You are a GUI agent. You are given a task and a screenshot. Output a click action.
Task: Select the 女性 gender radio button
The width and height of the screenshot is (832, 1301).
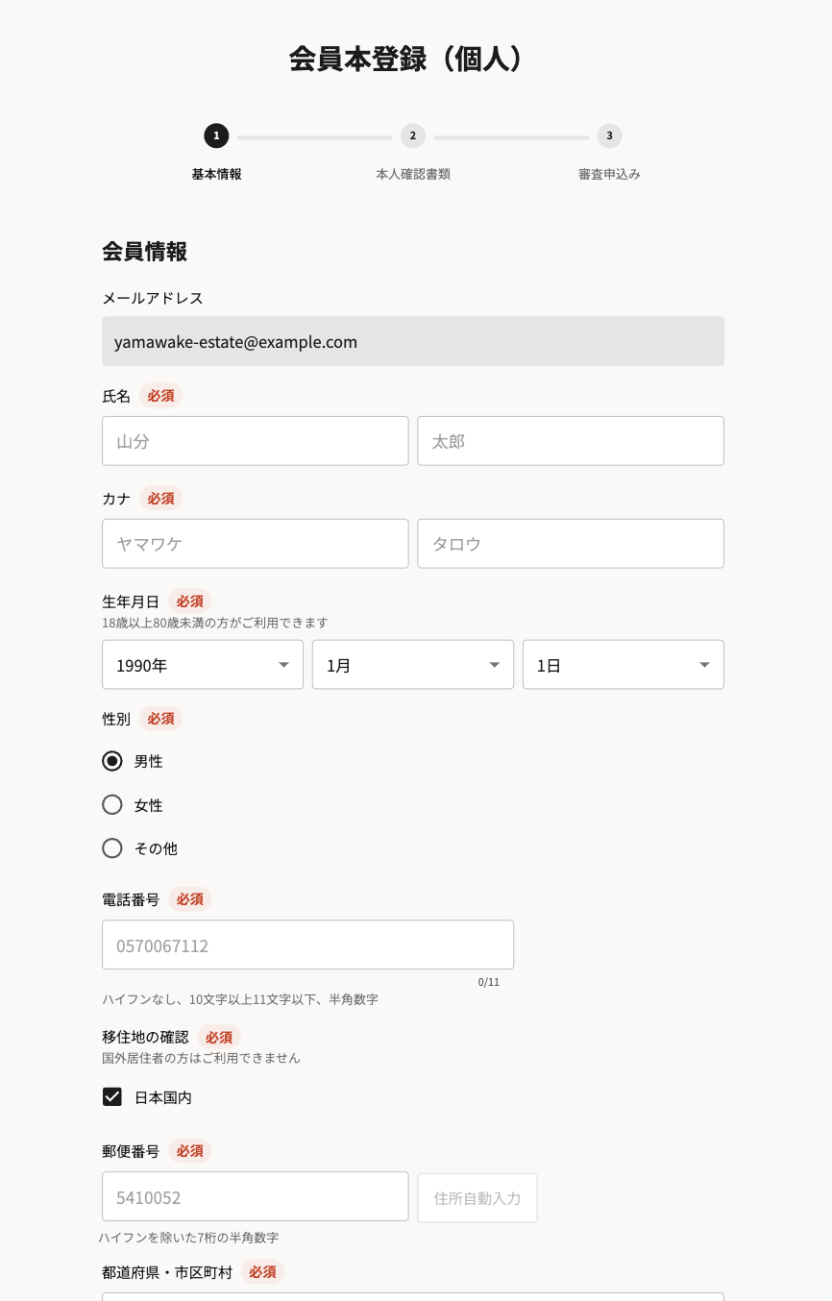click(x=112, y=804)
